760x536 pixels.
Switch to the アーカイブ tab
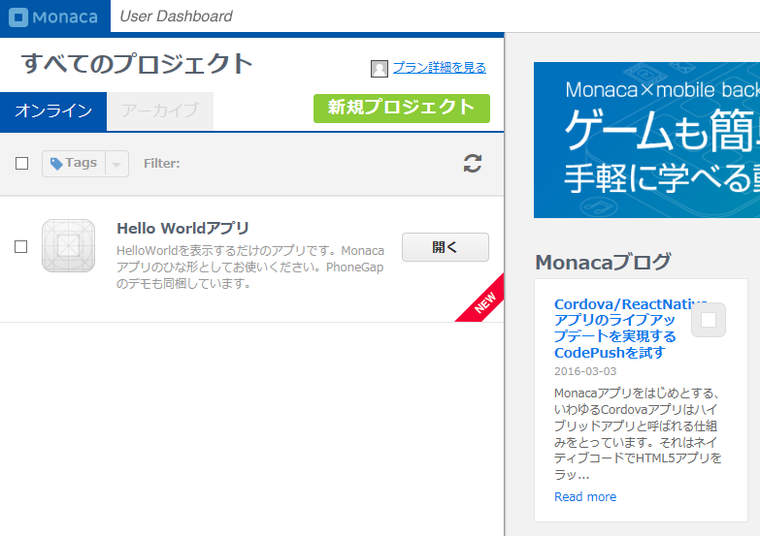tap(160, 110)
